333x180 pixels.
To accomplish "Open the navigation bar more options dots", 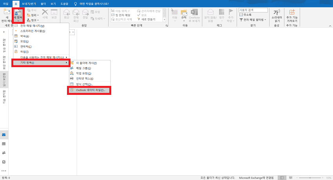I will (4, 171).
